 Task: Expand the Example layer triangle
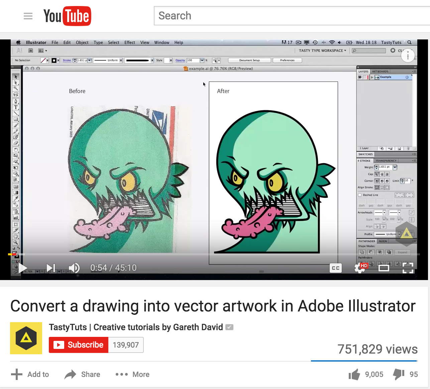pos(372,77)
